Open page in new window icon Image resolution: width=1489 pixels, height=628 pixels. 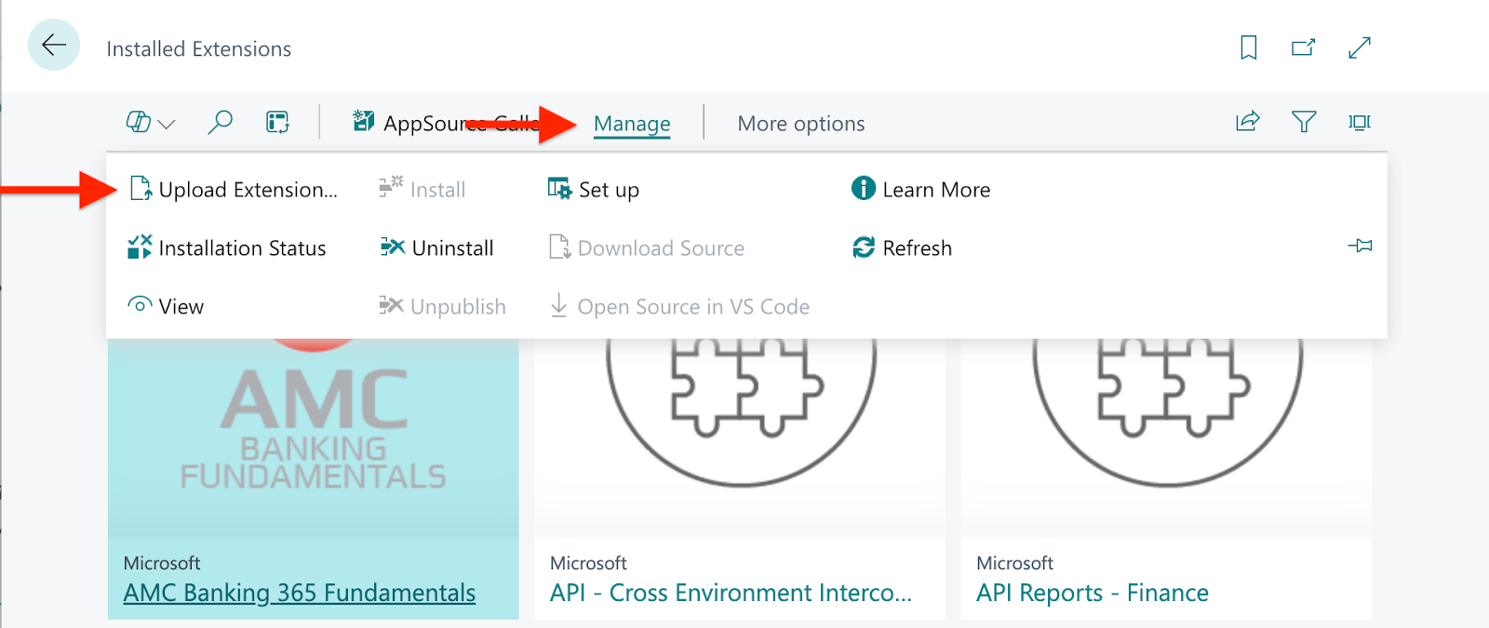coord(1303,47)
